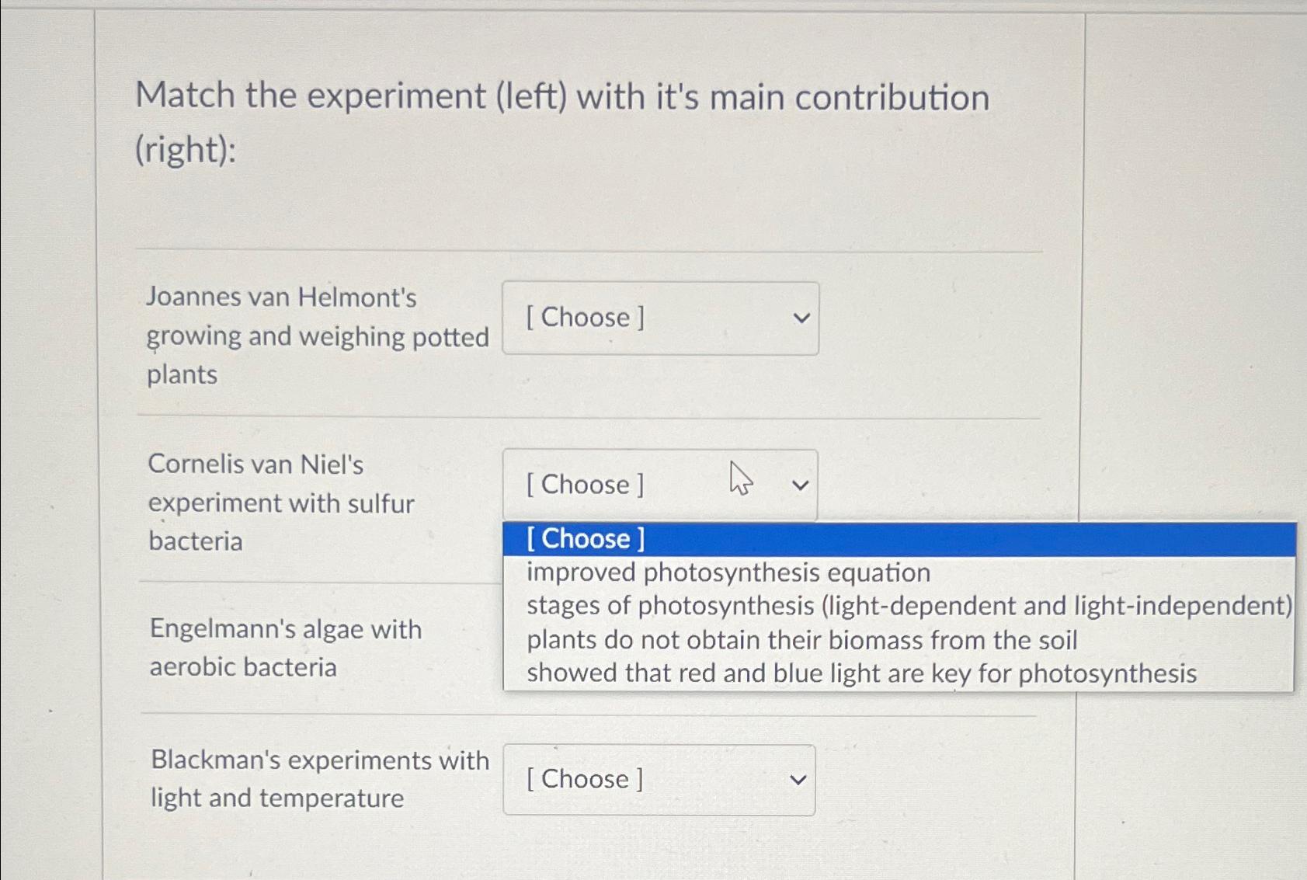Click van Helmont's [Choose] placeholder text
1307x880 pixels.
585,318
